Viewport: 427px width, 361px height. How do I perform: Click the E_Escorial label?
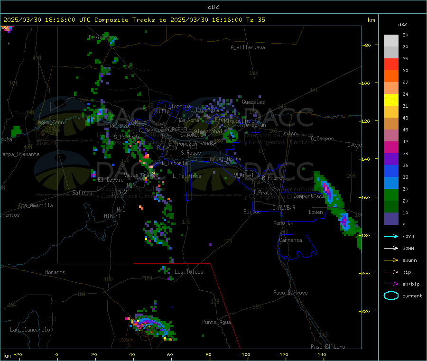click(x=176, y=163)
